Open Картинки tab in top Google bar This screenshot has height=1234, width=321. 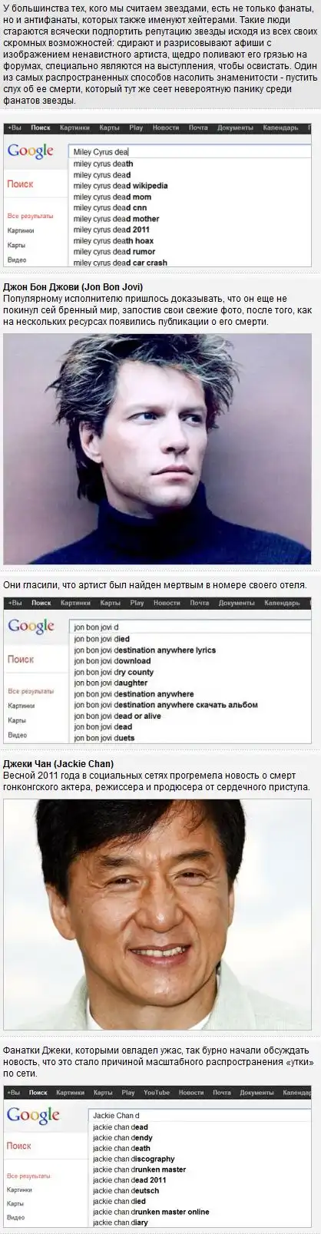73,128
